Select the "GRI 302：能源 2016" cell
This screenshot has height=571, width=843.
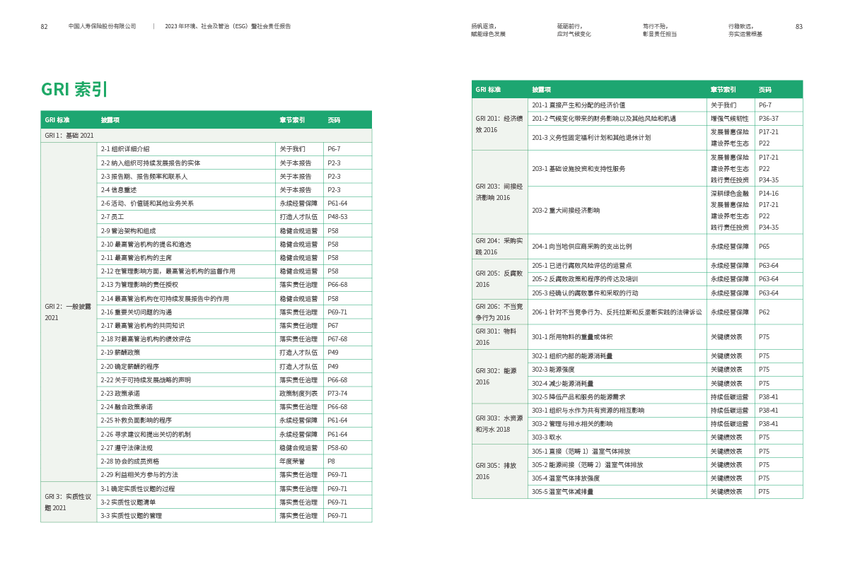point(499,376)
